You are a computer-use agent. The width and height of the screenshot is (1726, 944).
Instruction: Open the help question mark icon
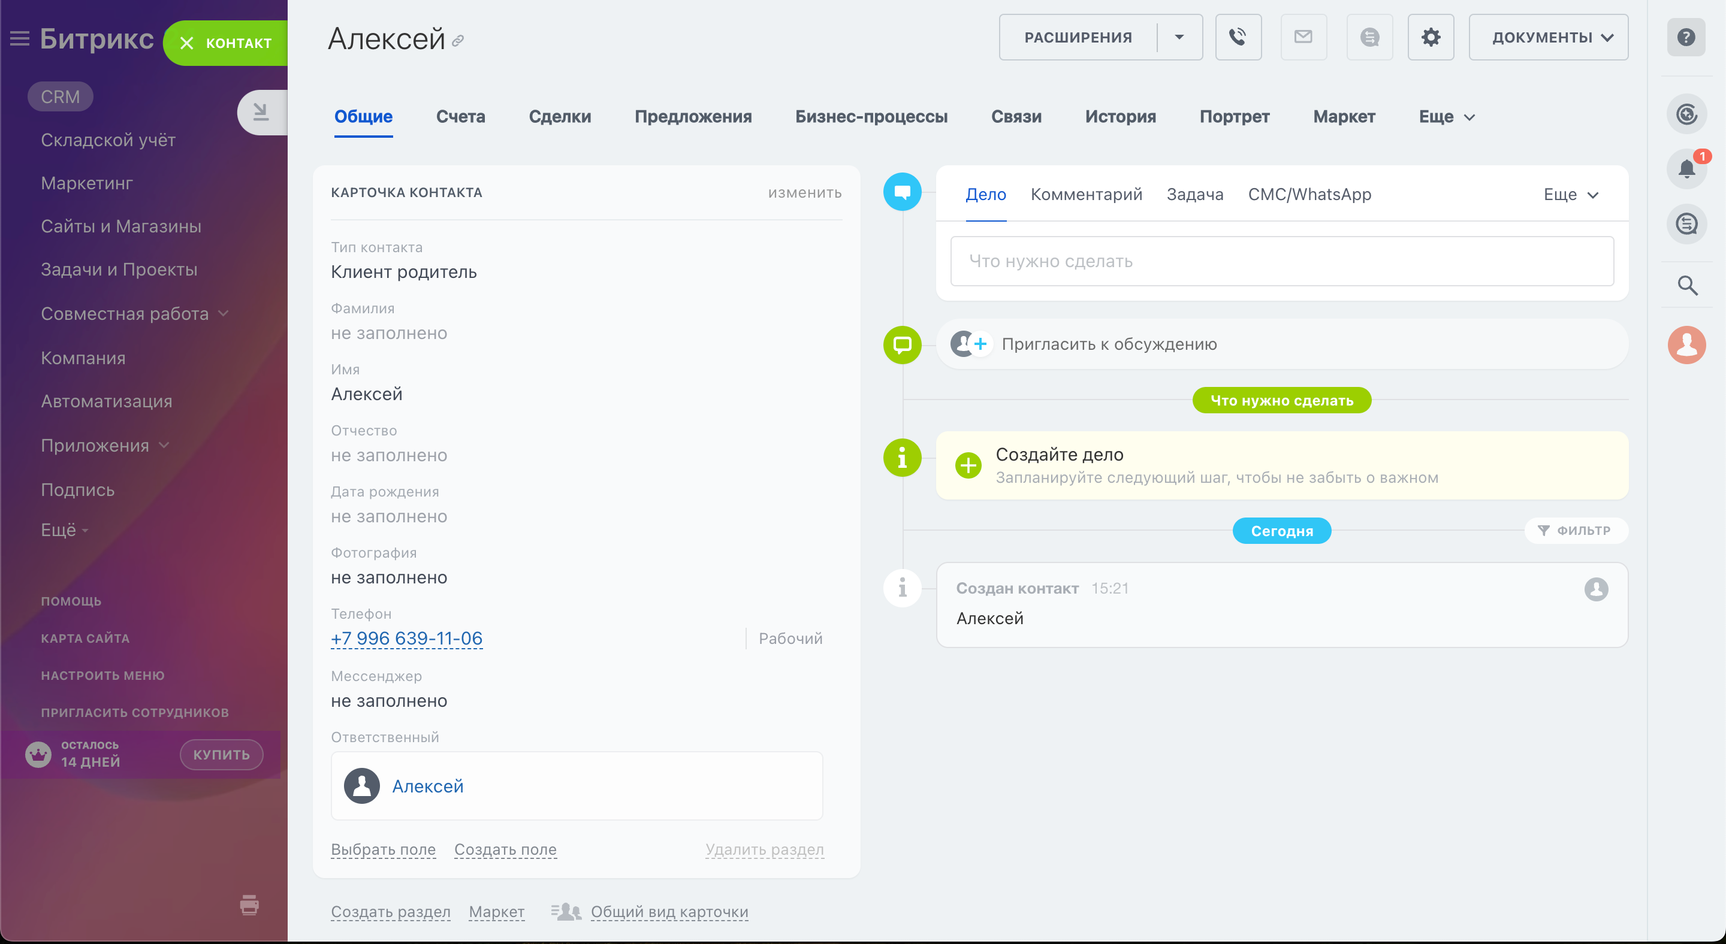pos(1686,38)
